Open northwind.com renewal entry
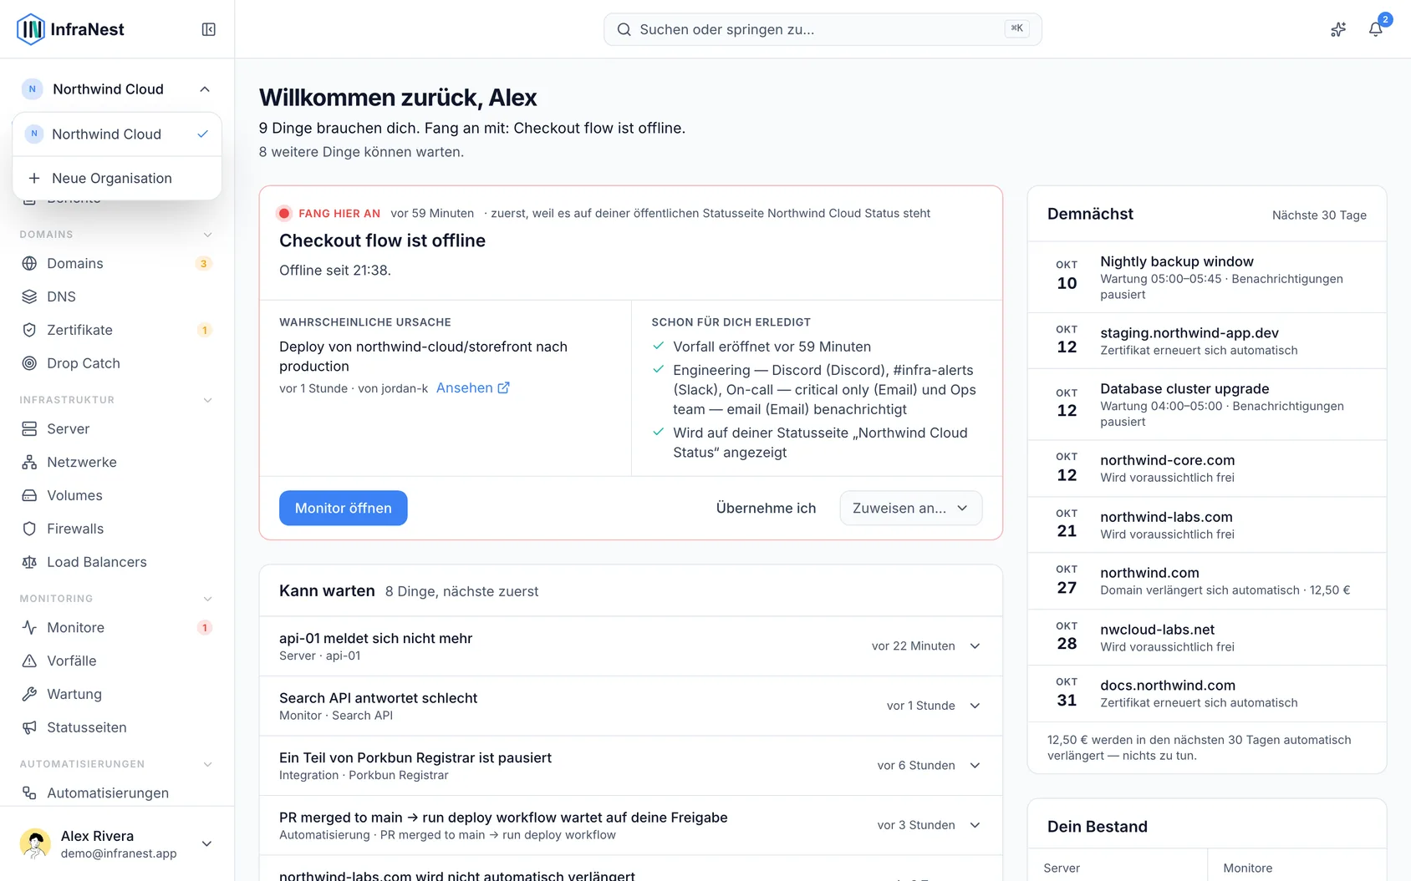Image resolution: width=1411 pixels, height=881 pixels. 1207,580
